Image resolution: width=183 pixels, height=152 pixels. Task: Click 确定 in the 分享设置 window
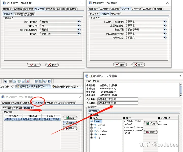click(x=120, y=65)
